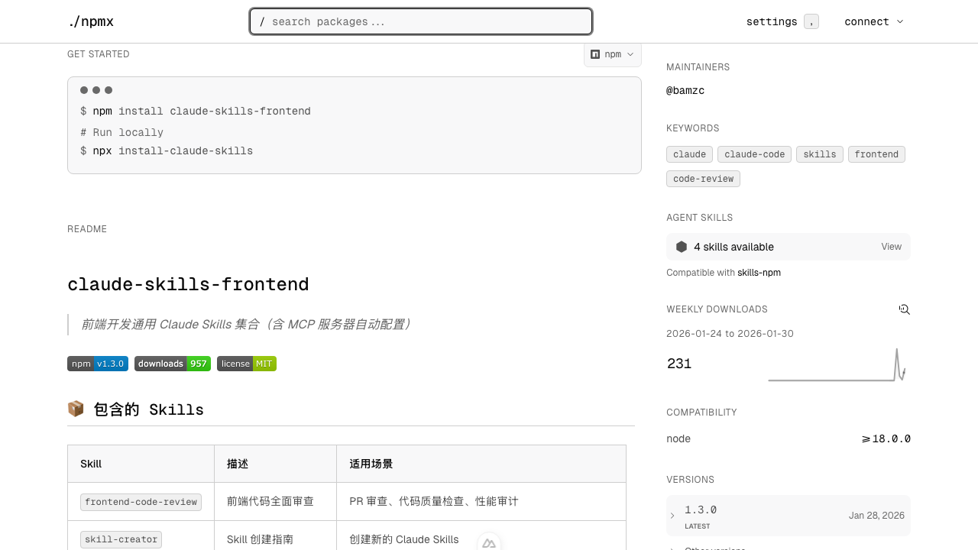Click the npm logo icon in package manager selector
This screenshot has width=978, height=550.
point(595,54)
